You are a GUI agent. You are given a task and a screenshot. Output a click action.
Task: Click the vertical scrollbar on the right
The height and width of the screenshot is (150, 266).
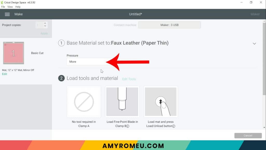[x=264, y=59]
